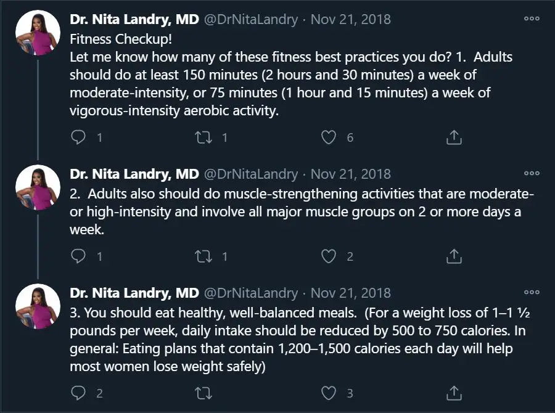Retweet the Fitness Checkup tweet
The width and height of the screenshot is (555, 413).
[x=203, y=137]
